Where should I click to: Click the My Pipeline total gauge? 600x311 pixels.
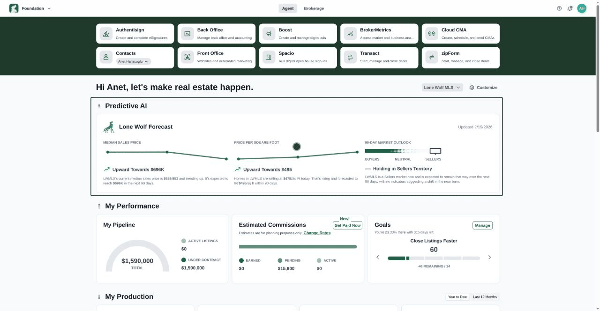click(x=137, y=256)
